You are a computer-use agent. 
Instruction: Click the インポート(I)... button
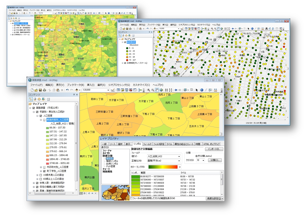click(x=214, y=149)
